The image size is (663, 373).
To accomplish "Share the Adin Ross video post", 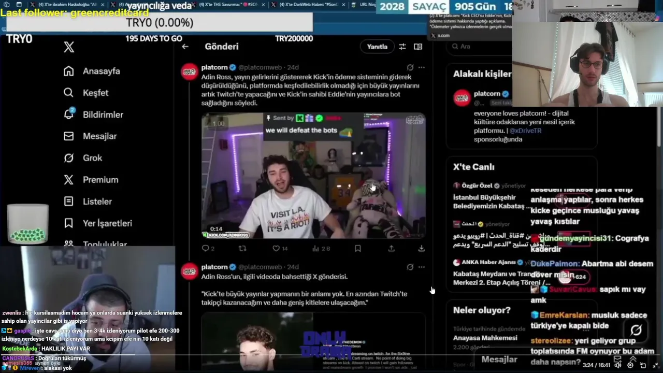I will coord(391,249).
